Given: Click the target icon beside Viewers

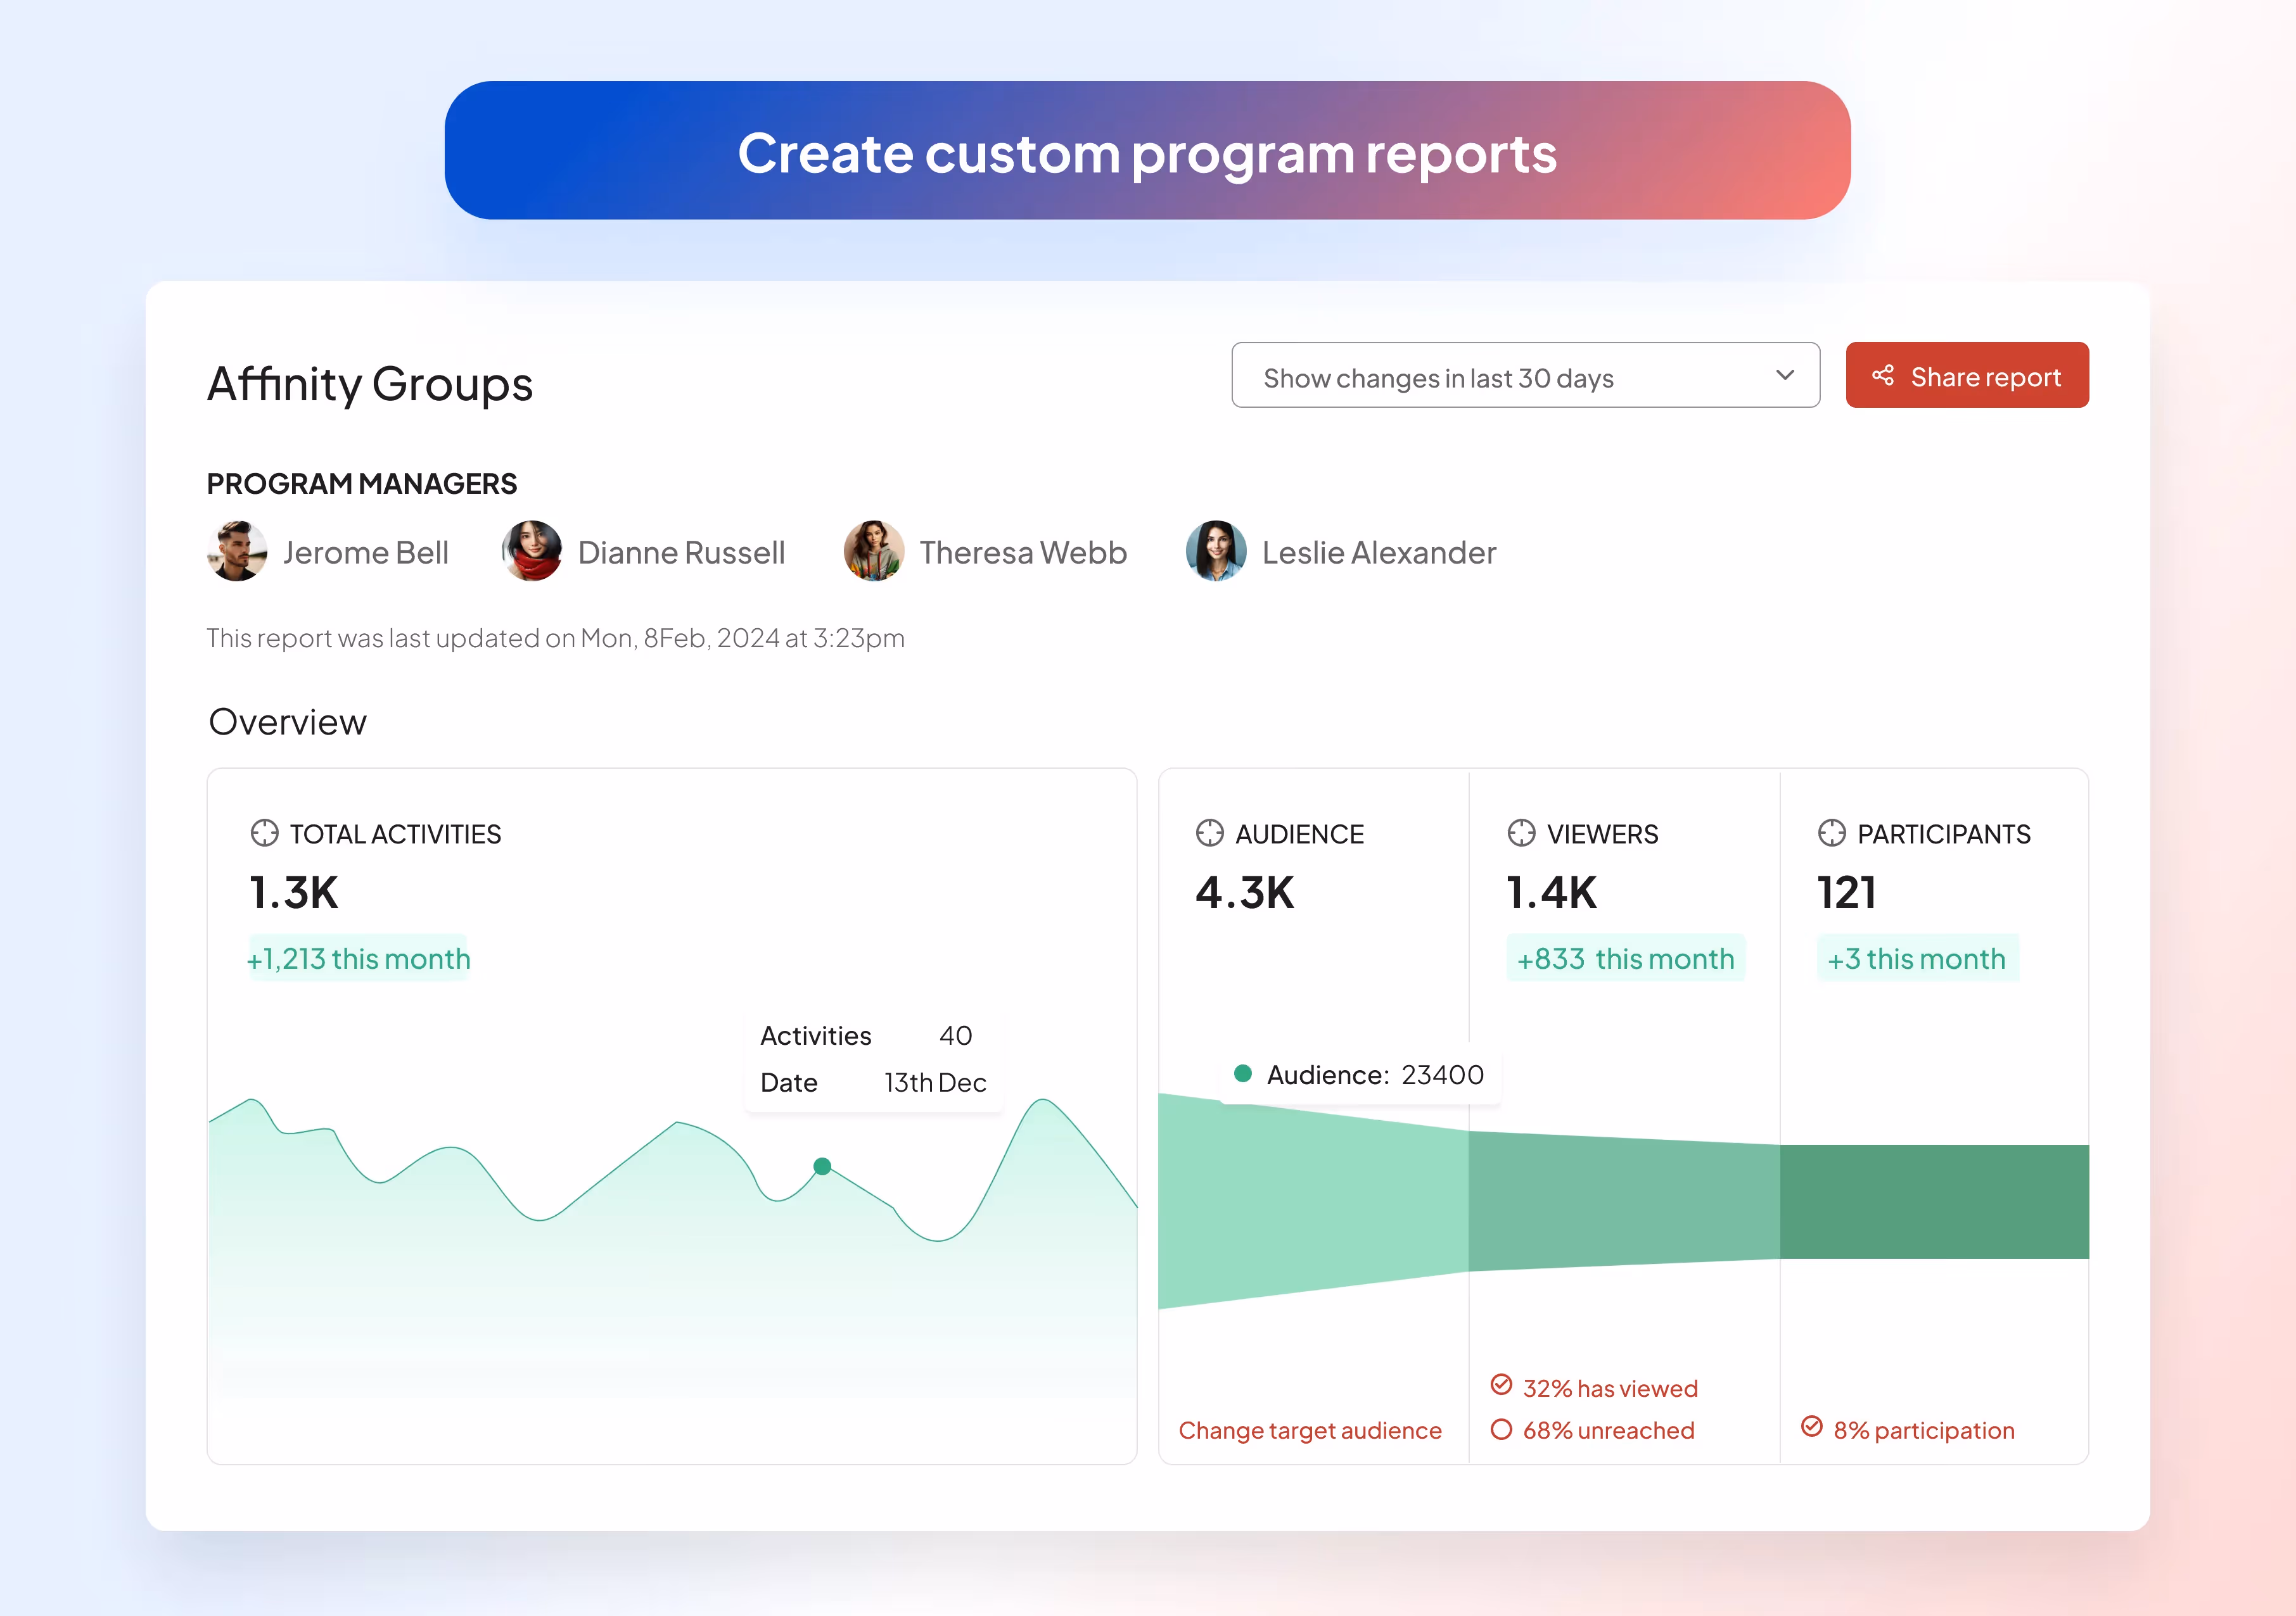Looking at the screenshot, I should (1521, 833).
